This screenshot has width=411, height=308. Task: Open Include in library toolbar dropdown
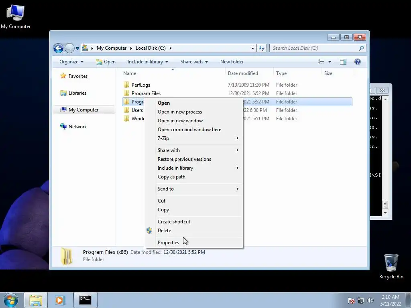click(x=148, y=62)
